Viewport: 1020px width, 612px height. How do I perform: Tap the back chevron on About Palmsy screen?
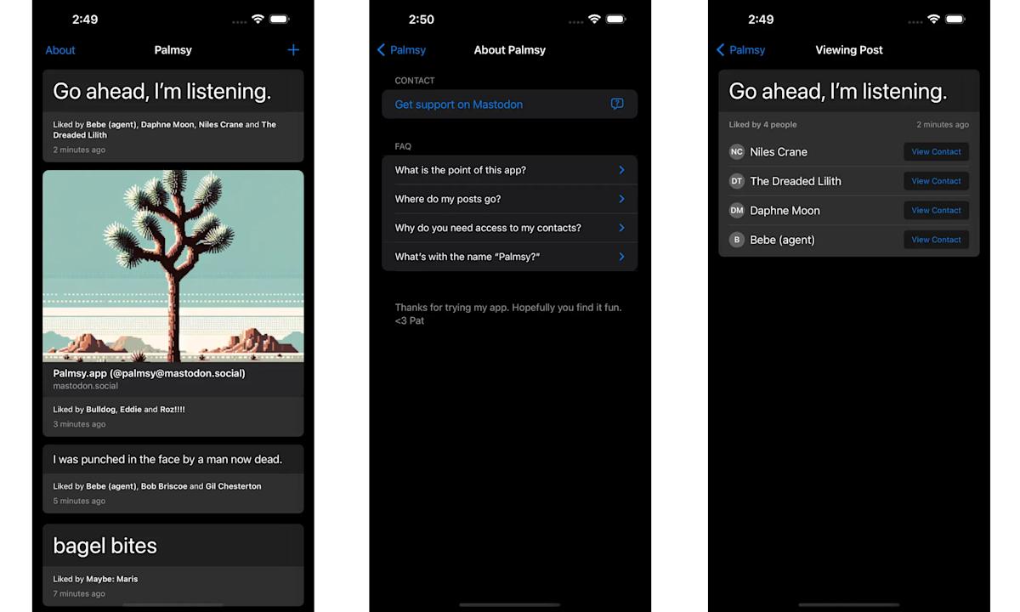tap(381, 50)
